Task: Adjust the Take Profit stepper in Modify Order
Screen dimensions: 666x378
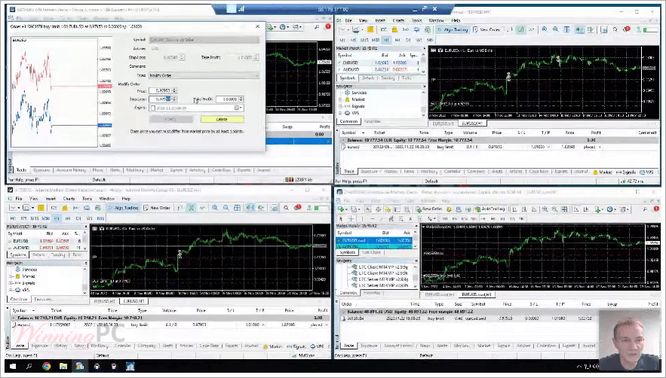Action: [x=241, y=99]
